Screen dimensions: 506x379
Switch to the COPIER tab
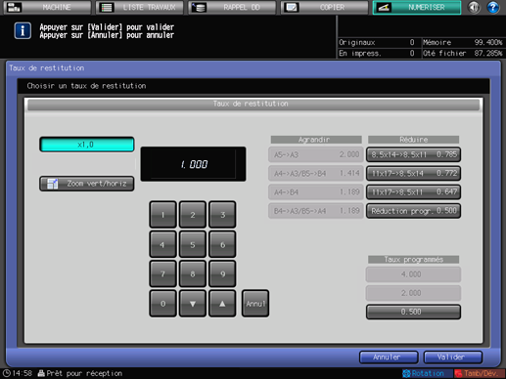324,7
